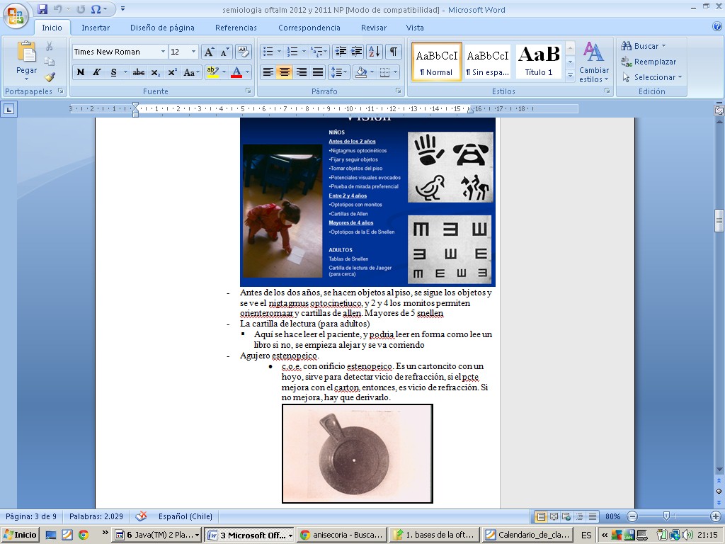Apply bullet list formatting

(x=268, y=52)
